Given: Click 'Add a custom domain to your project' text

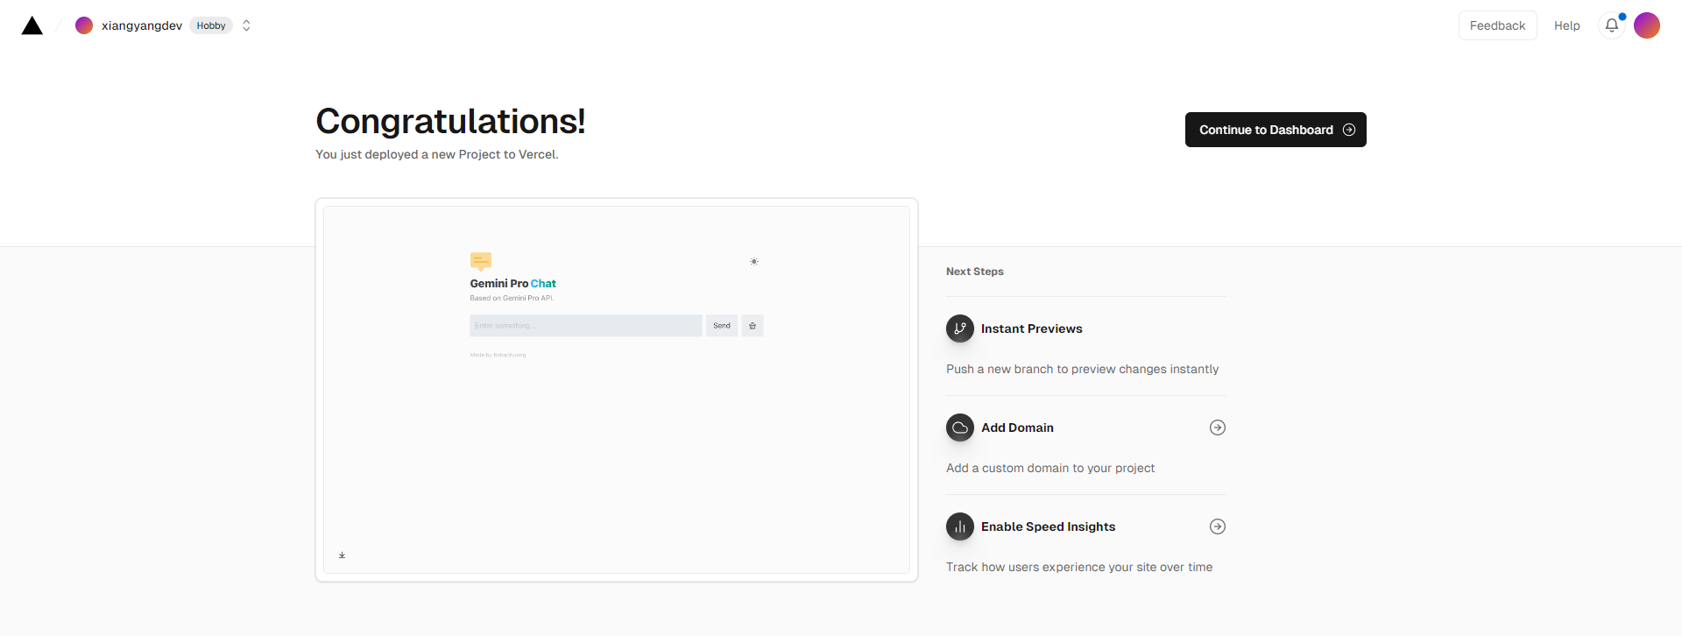Looking at the screenshot, I should point(1050,468).
